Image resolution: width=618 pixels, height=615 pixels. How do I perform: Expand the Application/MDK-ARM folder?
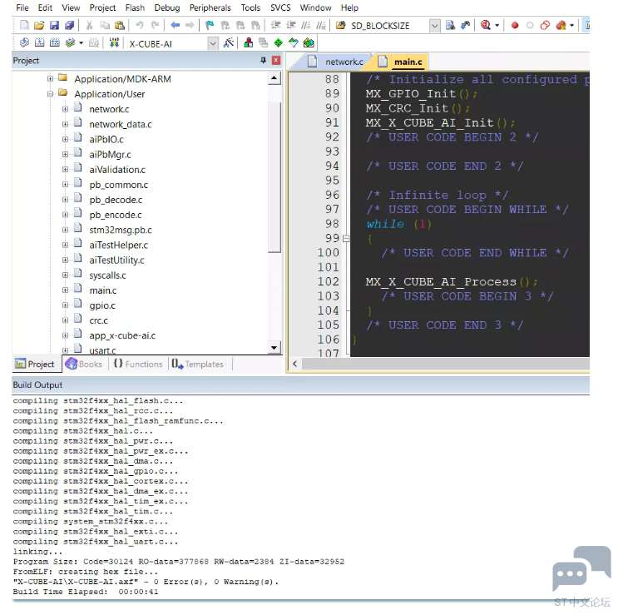(x=50, y=79)
